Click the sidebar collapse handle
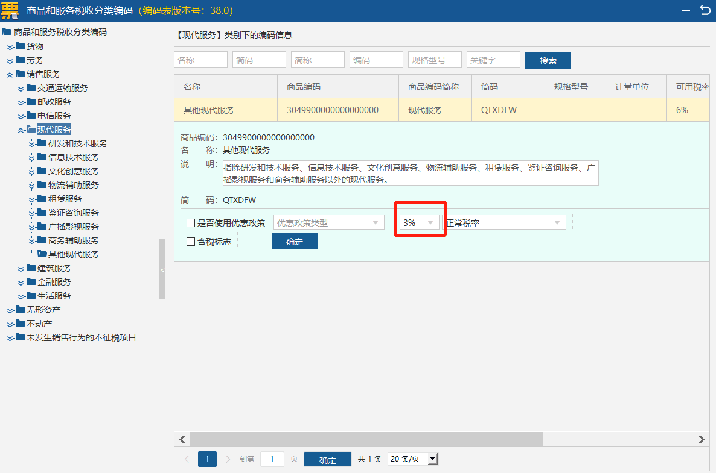Image resolution: width=716 pixels, height=473 pixels. (162, 270)
